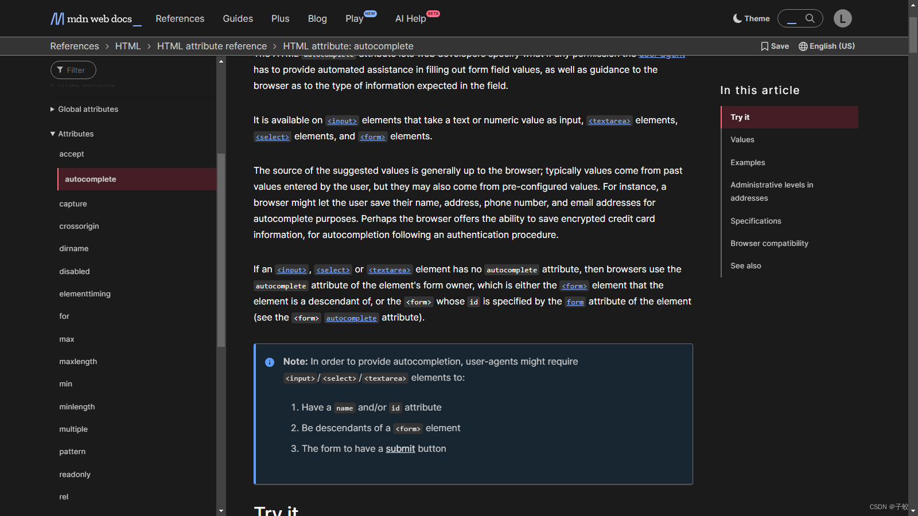Open the accept attribute page

click(72, 154)
